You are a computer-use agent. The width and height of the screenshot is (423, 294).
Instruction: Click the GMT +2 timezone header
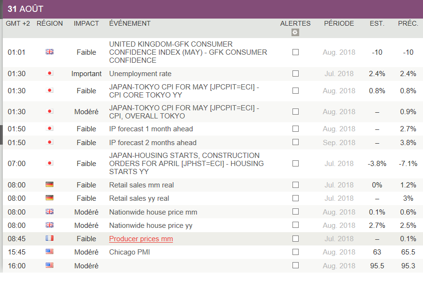(18, 23)
